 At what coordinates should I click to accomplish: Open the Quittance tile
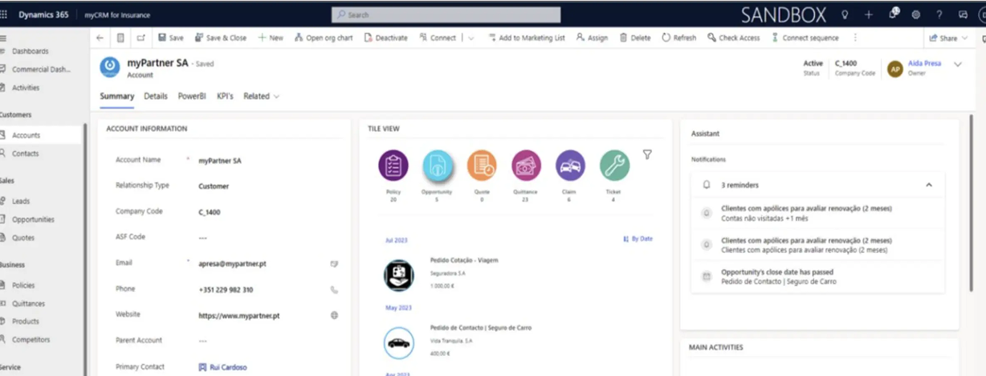(526, 166)
